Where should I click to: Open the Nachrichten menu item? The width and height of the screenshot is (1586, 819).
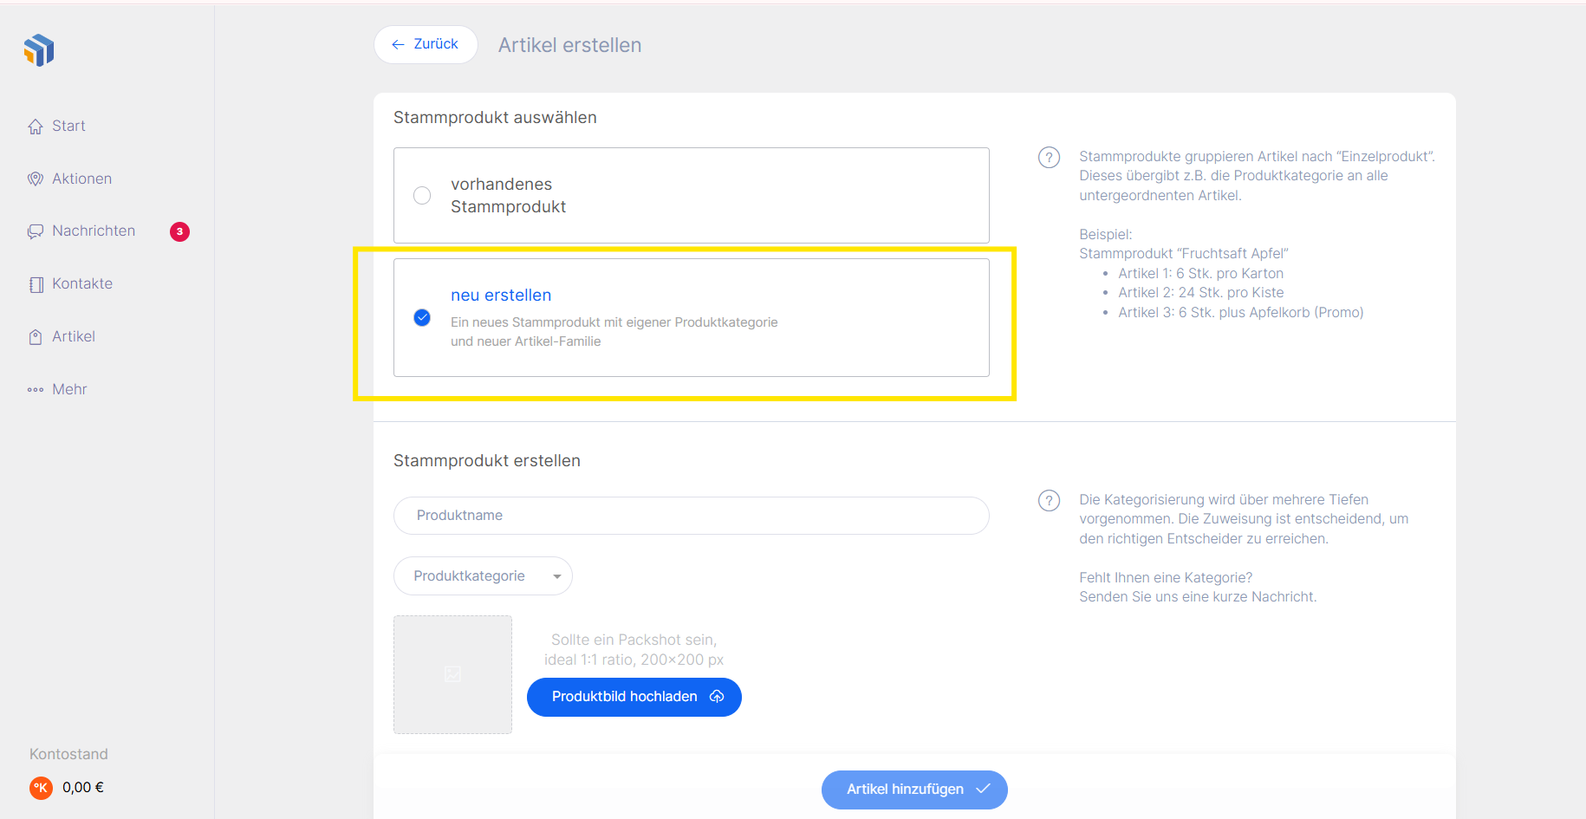[94, 231]
